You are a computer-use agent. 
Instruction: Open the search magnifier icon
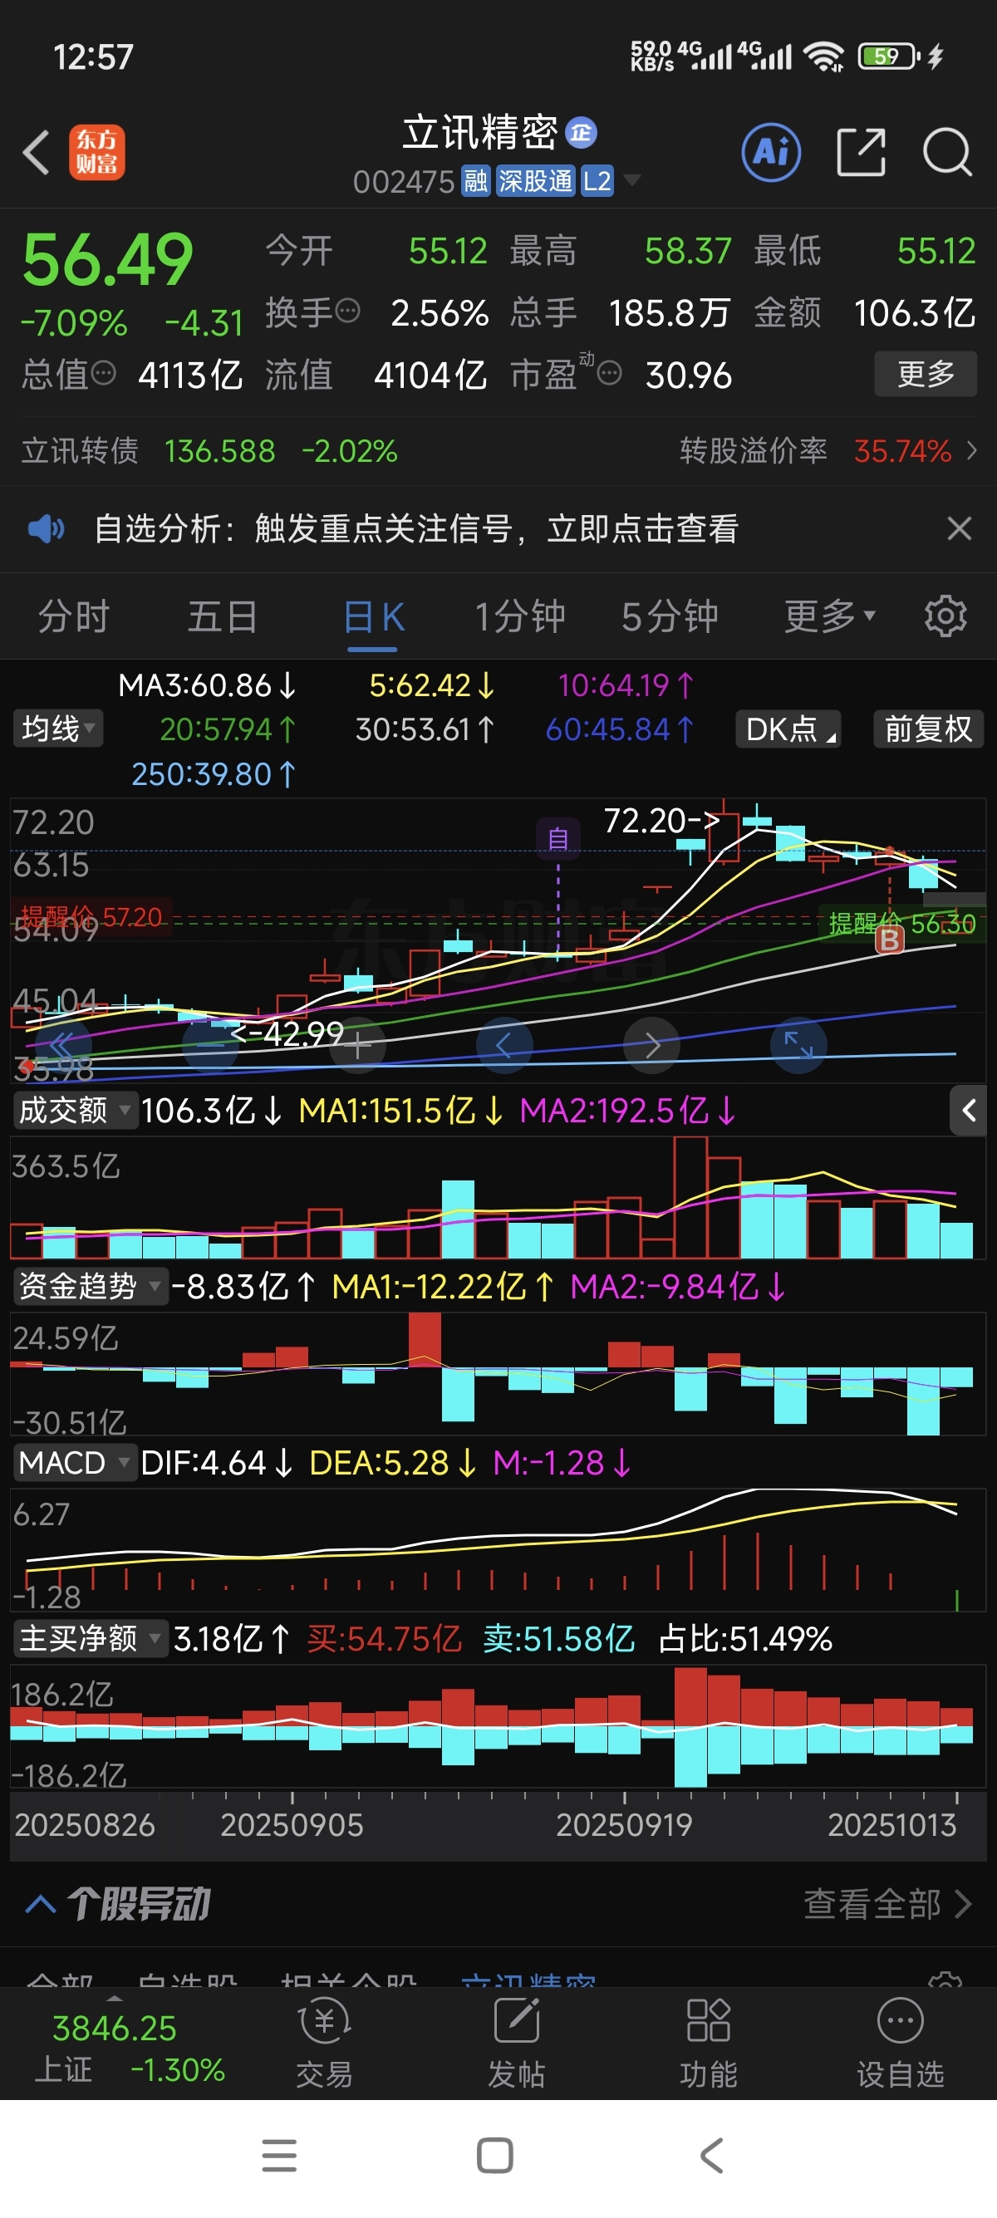pos(947,153)
